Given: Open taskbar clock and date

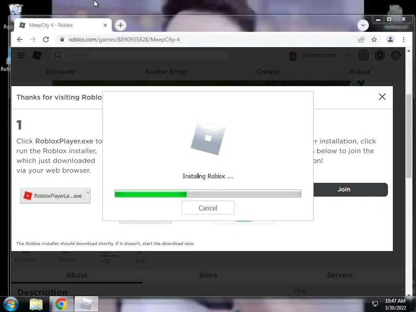Looking at the screenshot, I should (x=395, y=304).
